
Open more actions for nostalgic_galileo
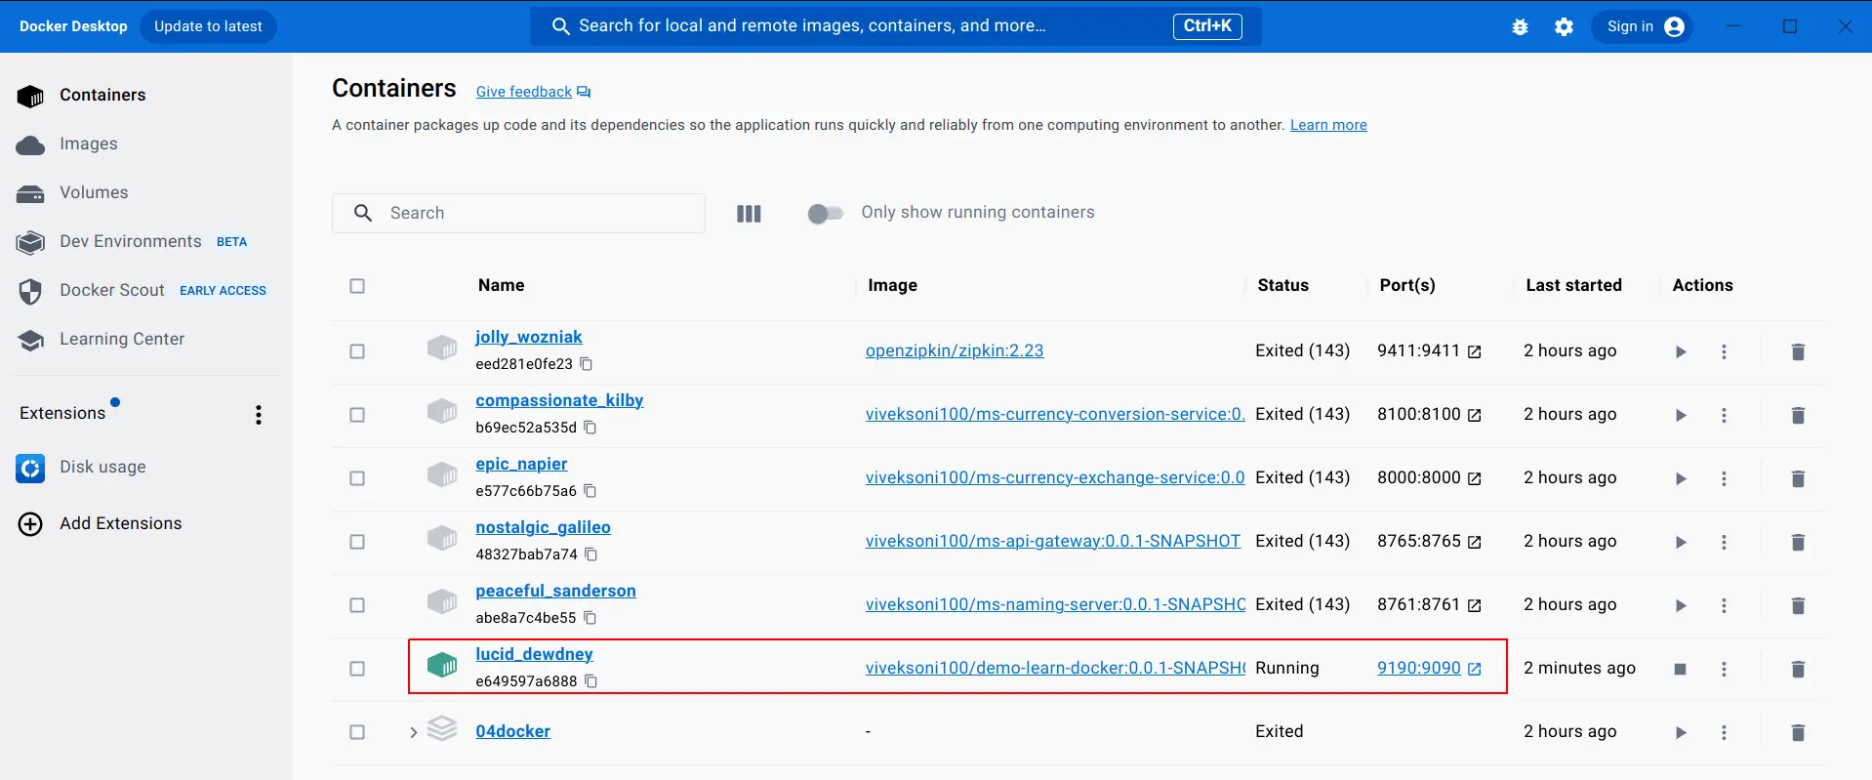(1724, 542)
